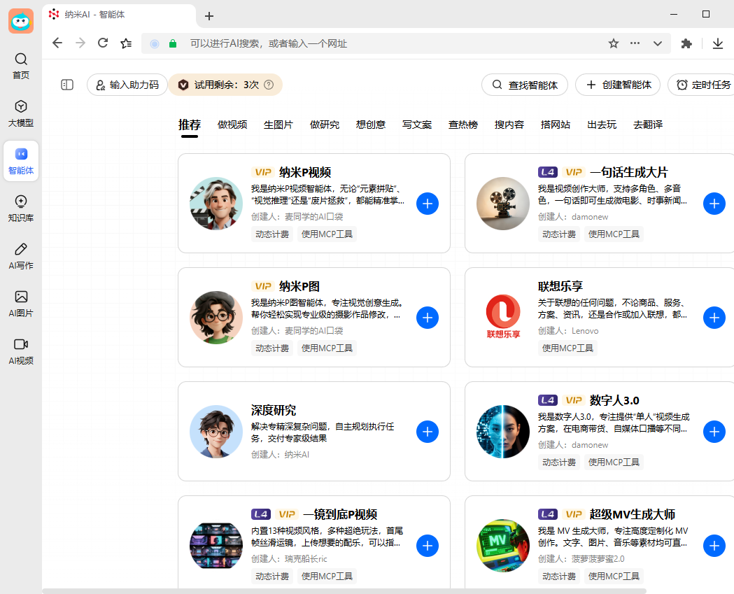The width and height of the screenshot is (734, 594).
Task: Add the 数字人3.0 agent
Action: tap(714, 432)
